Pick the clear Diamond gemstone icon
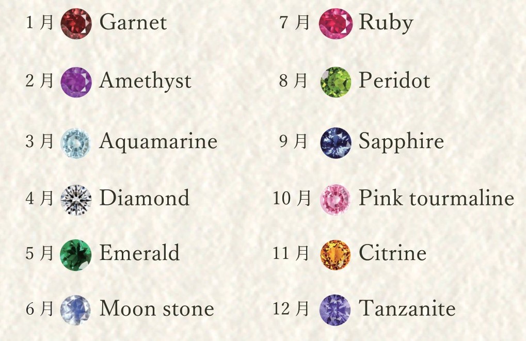The height and width of the screenshot is (341, 526). (x=76, y=200)
